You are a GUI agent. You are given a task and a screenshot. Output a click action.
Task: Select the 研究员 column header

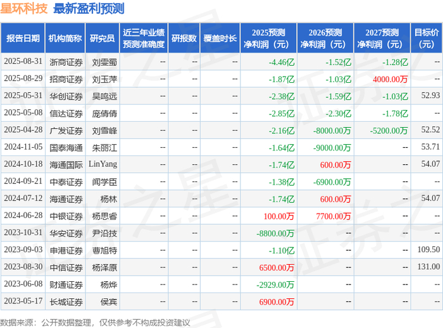(x=103, y=39)
